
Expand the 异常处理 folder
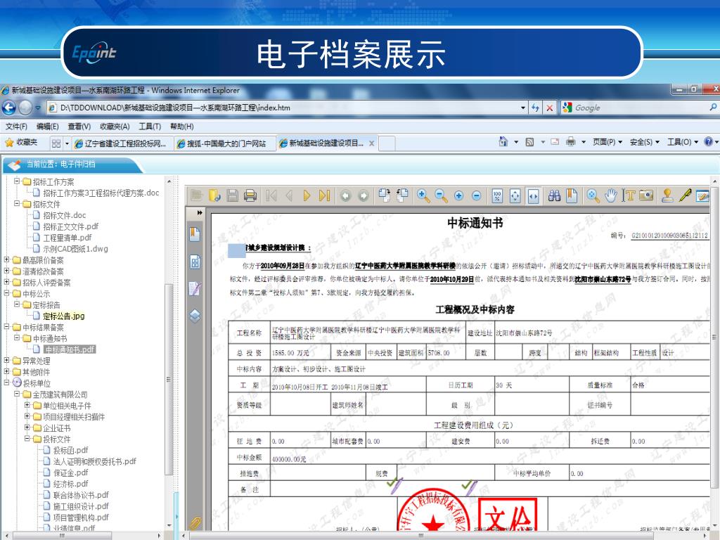tap(7, 361)
